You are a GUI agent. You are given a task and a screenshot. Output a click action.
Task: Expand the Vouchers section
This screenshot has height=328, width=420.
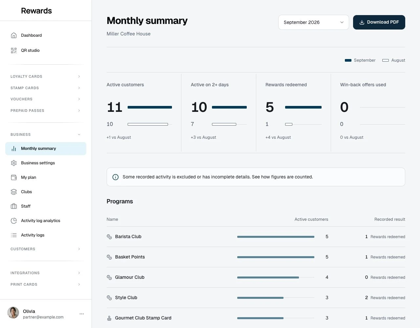(46, 99)
